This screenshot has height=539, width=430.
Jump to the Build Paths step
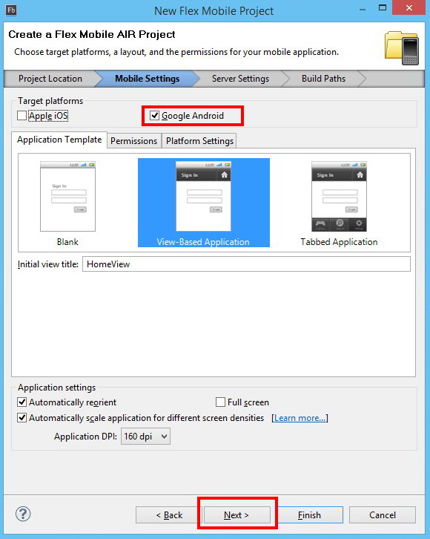tap(323, 79)
